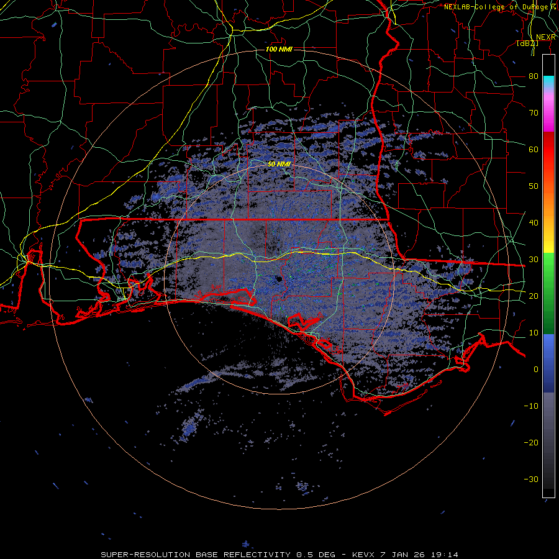Click the magenta segment of the colorbar
Screen dimensions: 559x559
coord(548,117)
